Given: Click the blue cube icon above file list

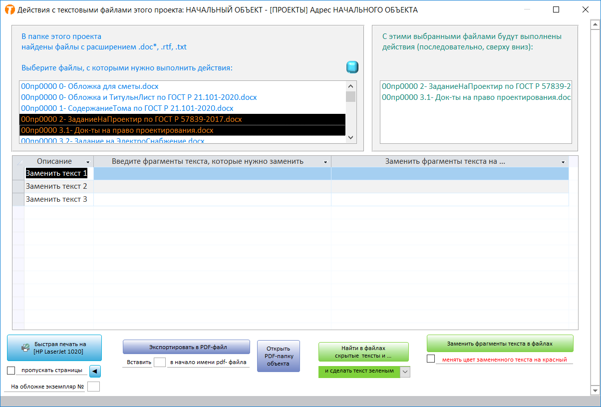Looking at the screenshot, I should pos(352,67).
